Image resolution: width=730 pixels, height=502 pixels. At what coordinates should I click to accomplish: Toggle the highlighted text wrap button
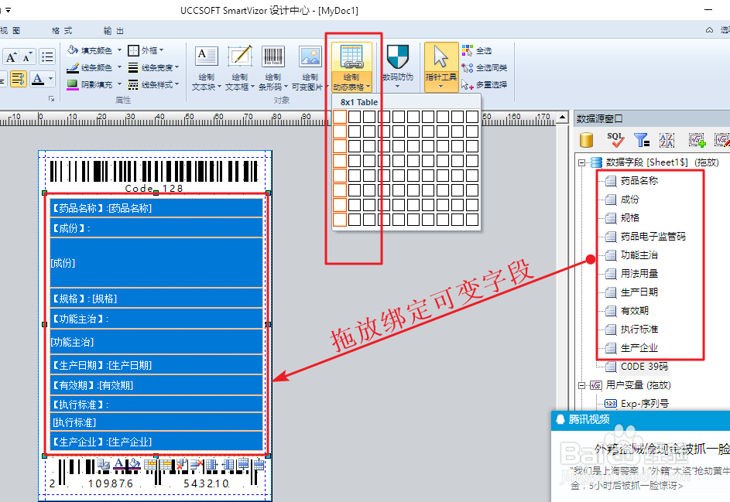click(x=18, y=79)
